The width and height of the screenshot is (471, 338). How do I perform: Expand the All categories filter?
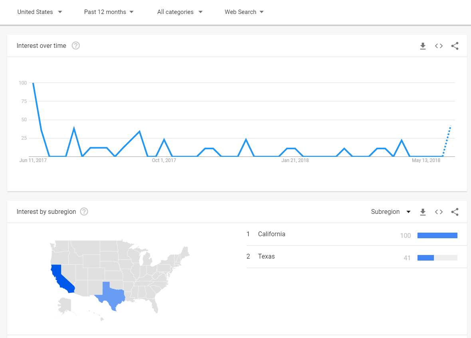pyautogui.click(x=180, y=12)
